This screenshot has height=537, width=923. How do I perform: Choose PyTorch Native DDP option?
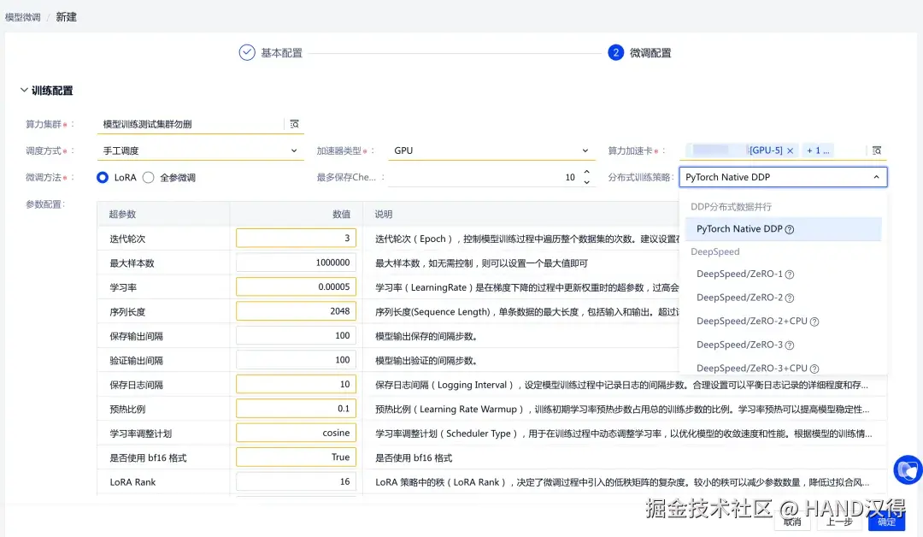pos(783,229)
